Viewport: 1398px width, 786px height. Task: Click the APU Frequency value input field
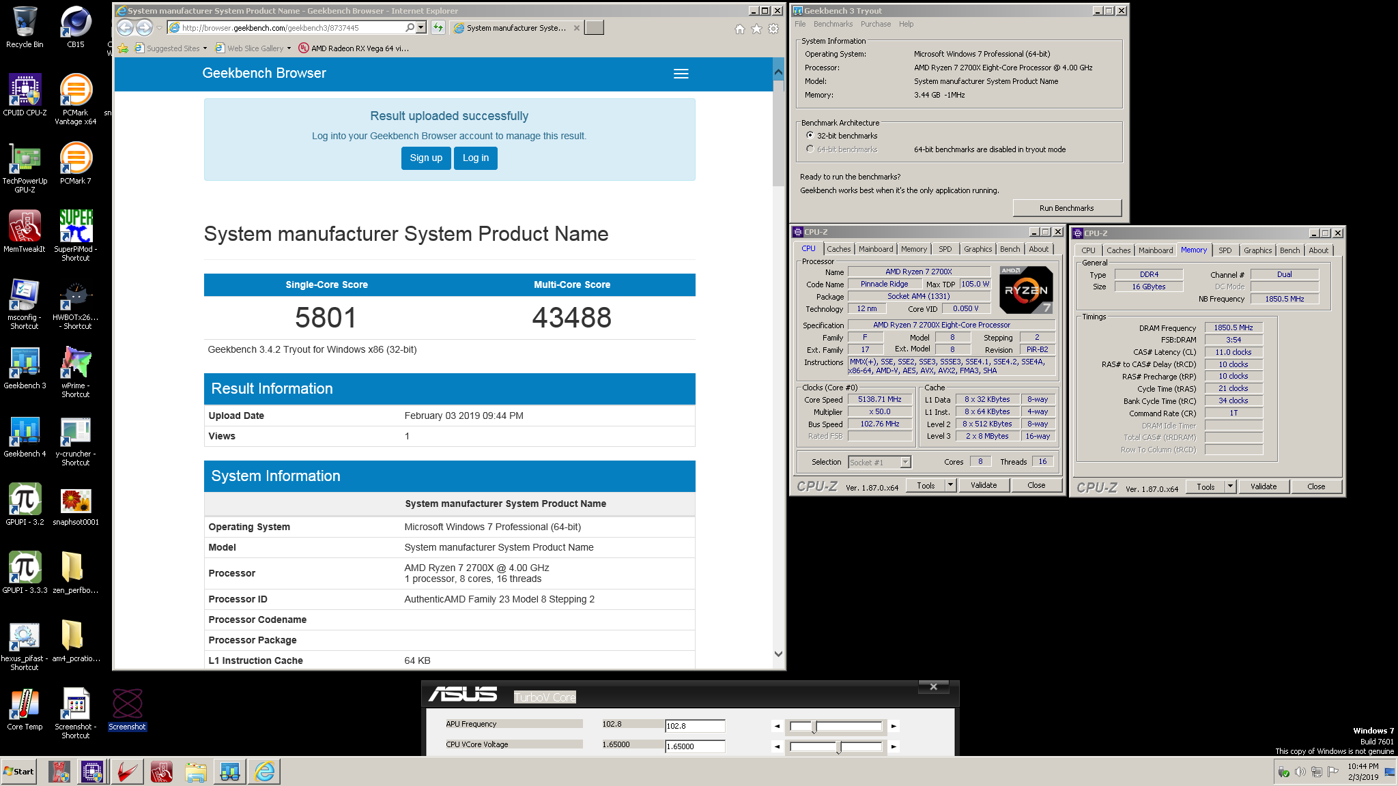coord(695,726)
